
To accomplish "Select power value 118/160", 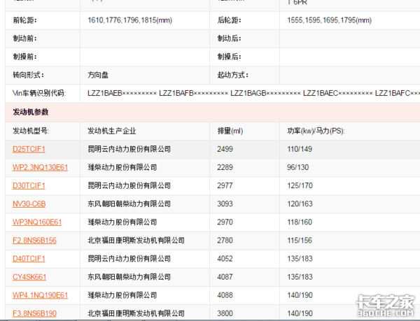I will pos(300,222).
